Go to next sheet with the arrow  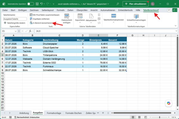[10, 113]
